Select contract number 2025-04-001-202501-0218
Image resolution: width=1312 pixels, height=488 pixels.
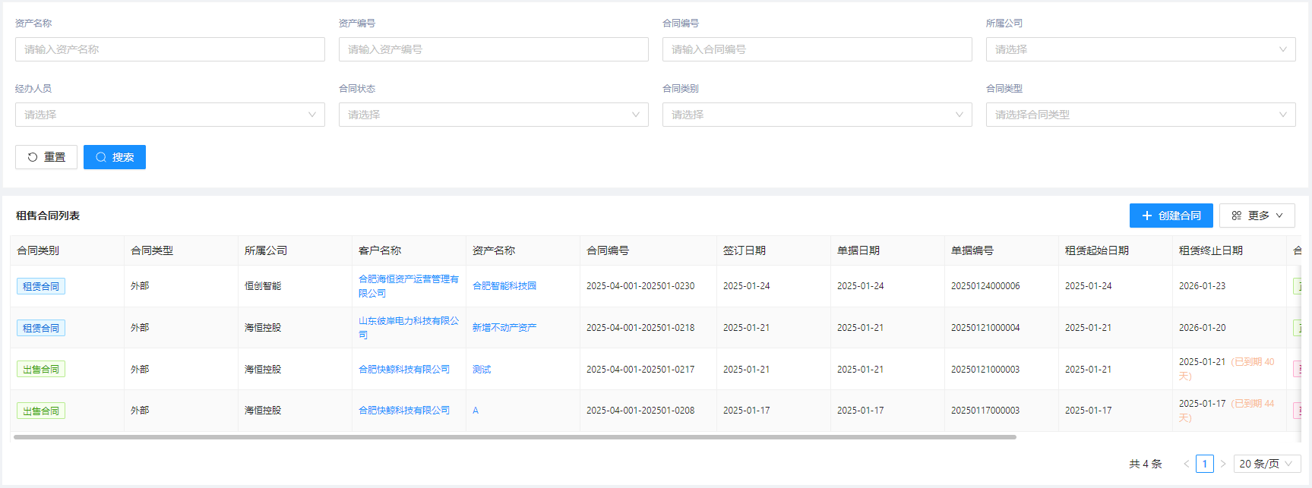(640, 328)
